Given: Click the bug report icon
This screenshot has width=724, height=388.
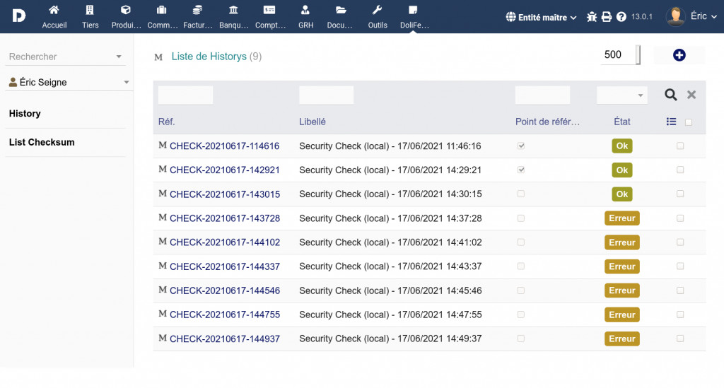Looking at the screenshot, I should pos(592,17).
